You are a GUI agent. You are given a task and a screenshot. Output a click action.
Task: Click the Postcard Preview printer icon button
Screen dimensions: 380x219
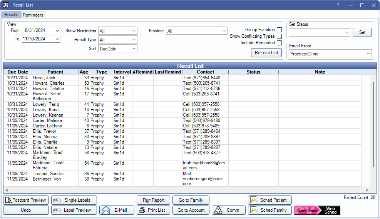tap(26, 200)
